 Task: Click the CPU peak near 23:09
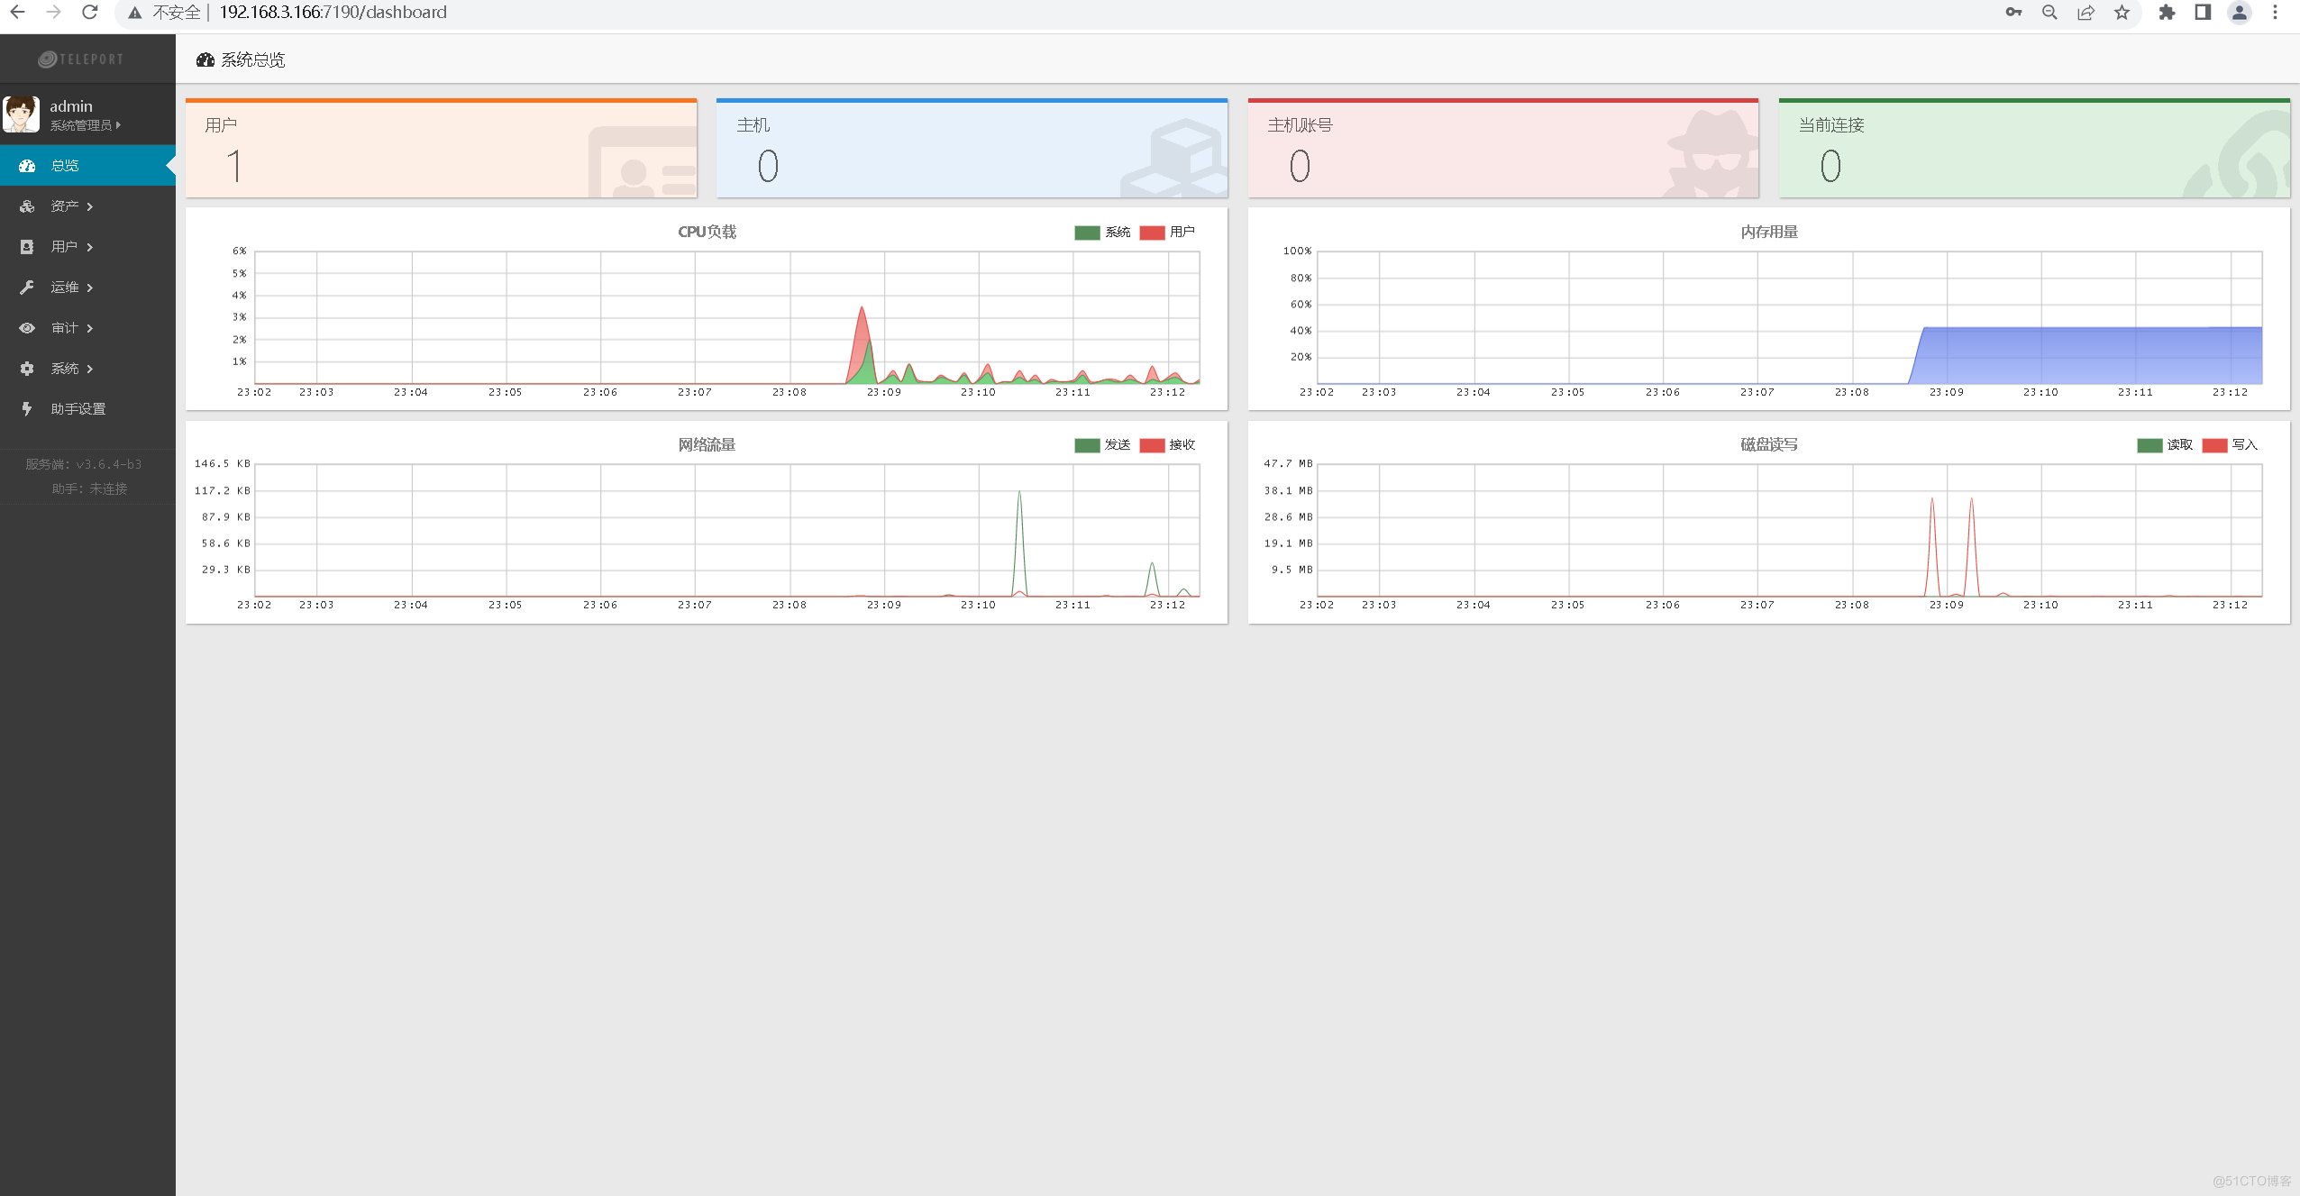[x=862, y=347]
